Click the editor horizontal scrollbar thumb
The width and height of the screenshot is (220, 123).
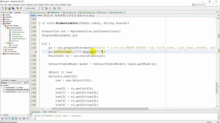click(100, 109)
